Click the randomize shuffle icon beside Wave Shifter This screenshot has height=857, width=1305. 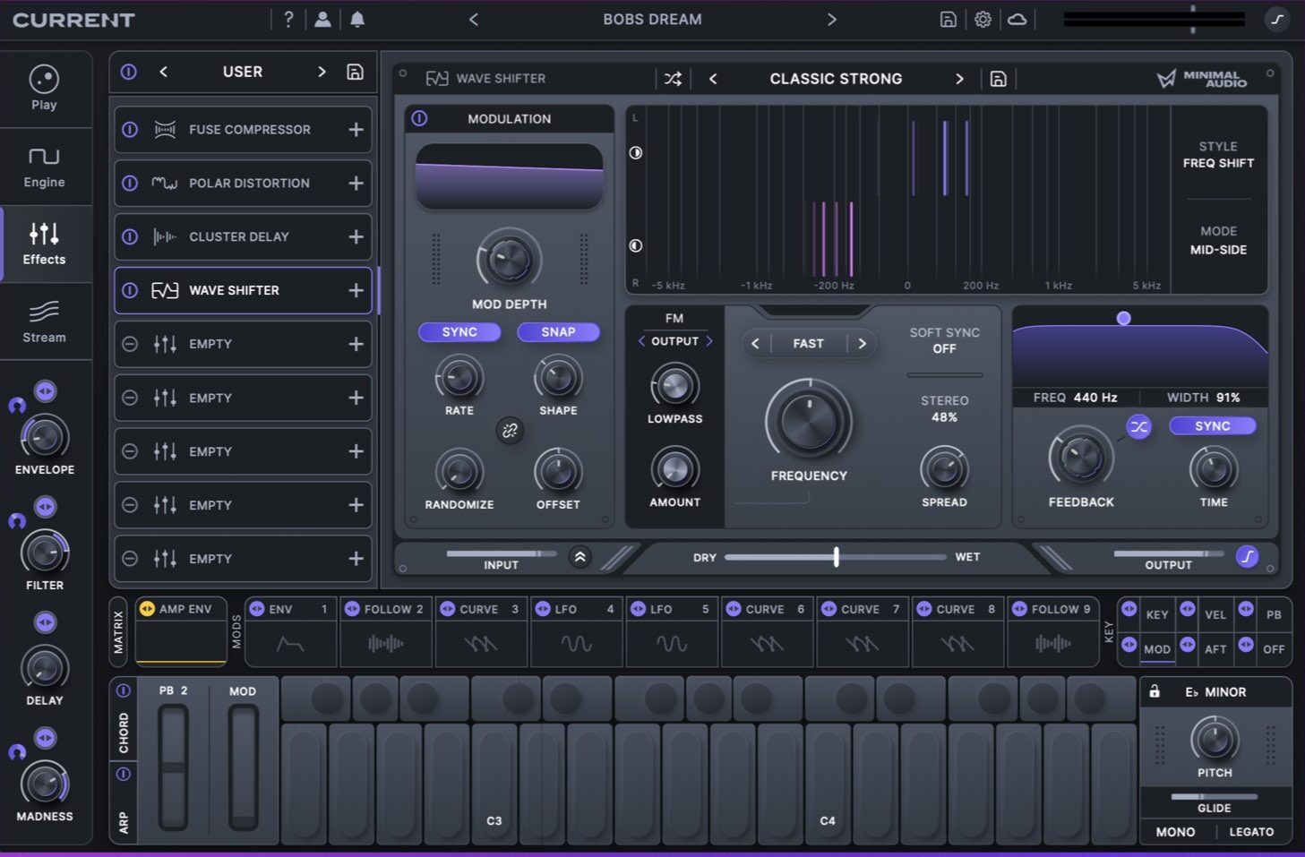tap(673, 79)
